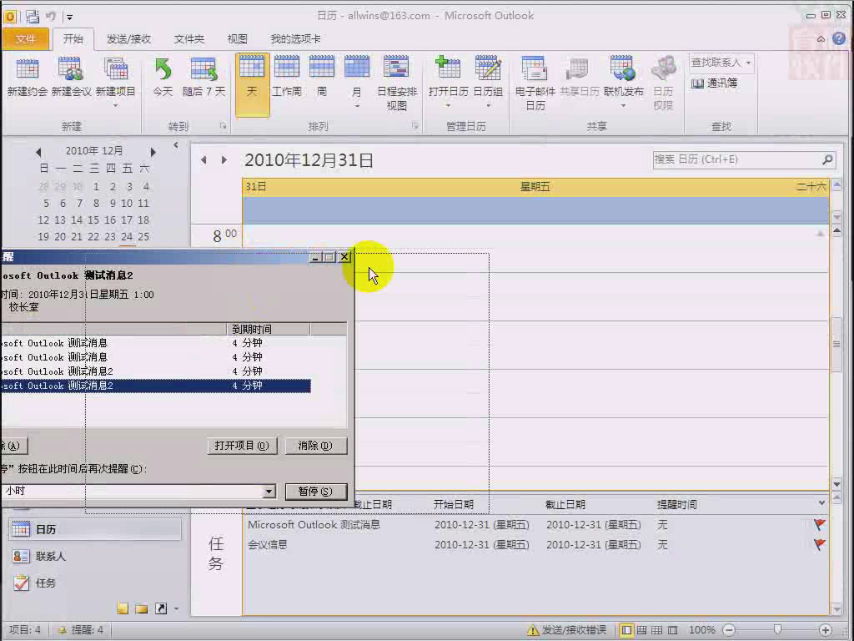This screenshot has height=641, width=854.
Task: Toggle flag on 会议信息 task
Action: point(819,544)
